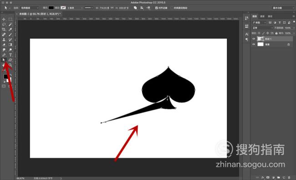
Task: Hide the Shape 1 layer
Action: click(x=254, y=39)
